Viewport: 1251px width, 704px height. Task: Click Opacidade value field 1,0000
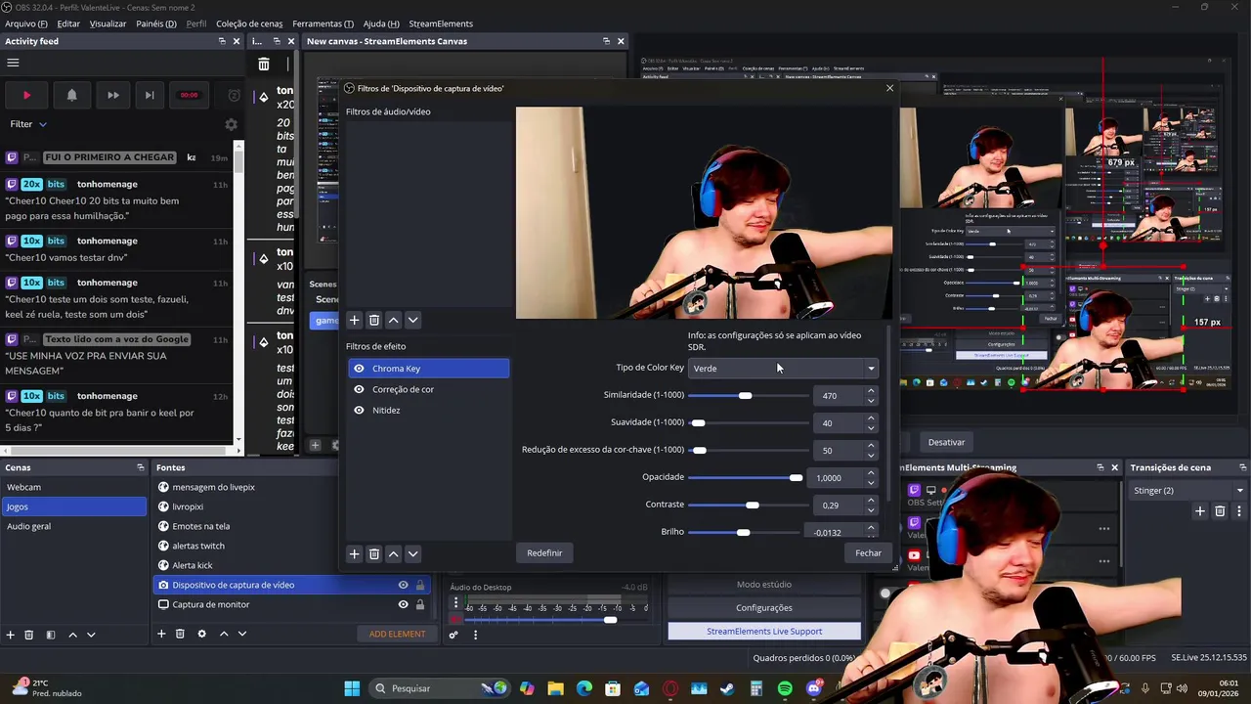(838, 478)
